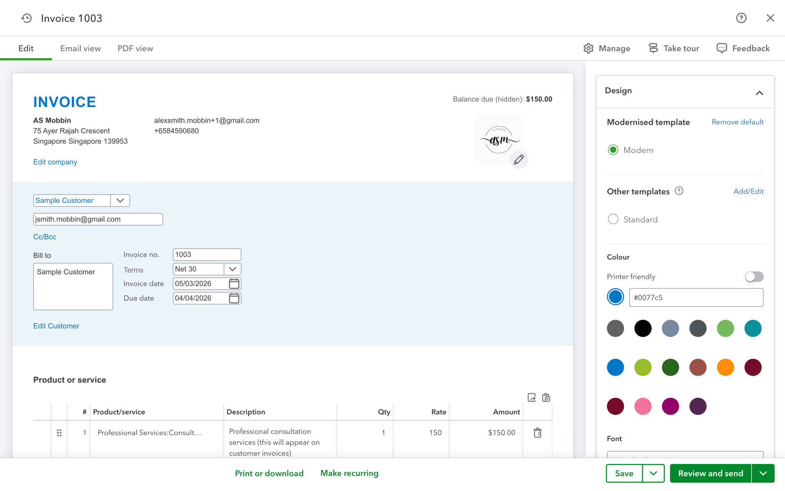Screen dimensions: 785x491
Task: Click the Manage gear icon
Action: tap(588, 48)
